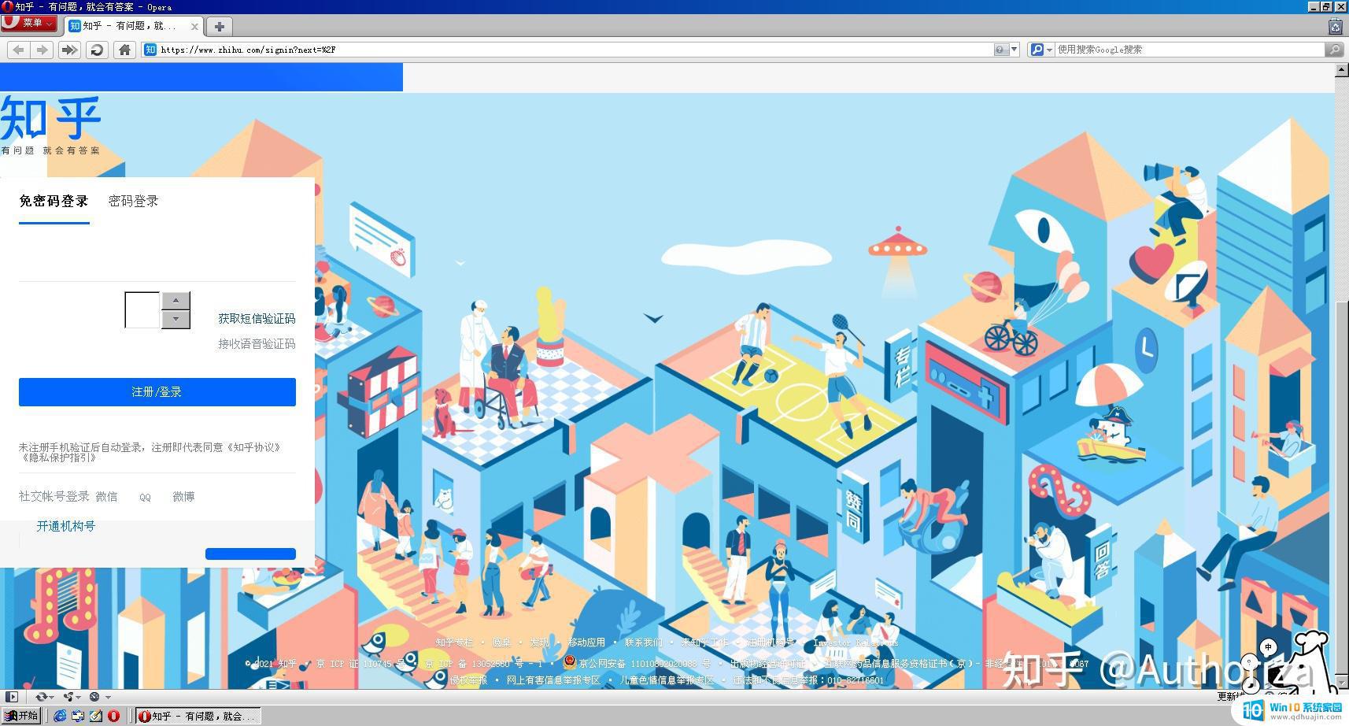The height and width of the screenshot is (726, 1349).
Task: Go to the home page icon
Action: tap(124, 50)
